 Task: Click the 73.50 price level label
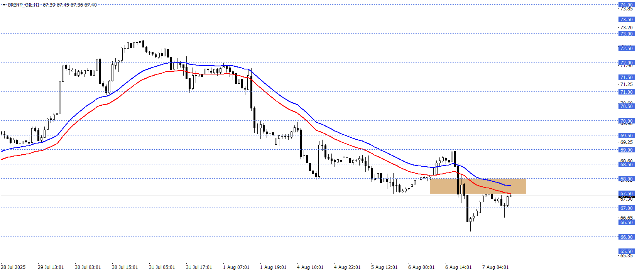click(626, 19)
